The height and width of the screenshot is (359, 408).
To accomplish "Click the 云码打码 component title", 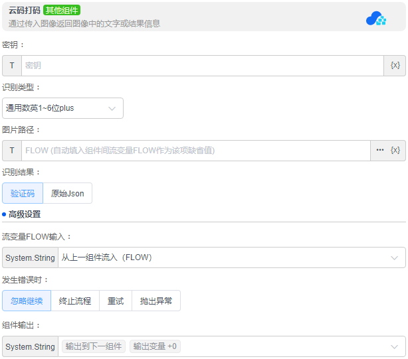I will (24, 10).
